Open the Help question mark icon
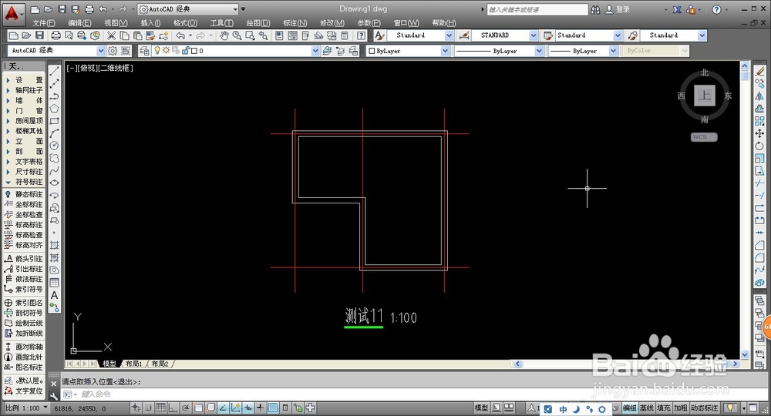The image size is (771, 416). click(x=362, y=35)
